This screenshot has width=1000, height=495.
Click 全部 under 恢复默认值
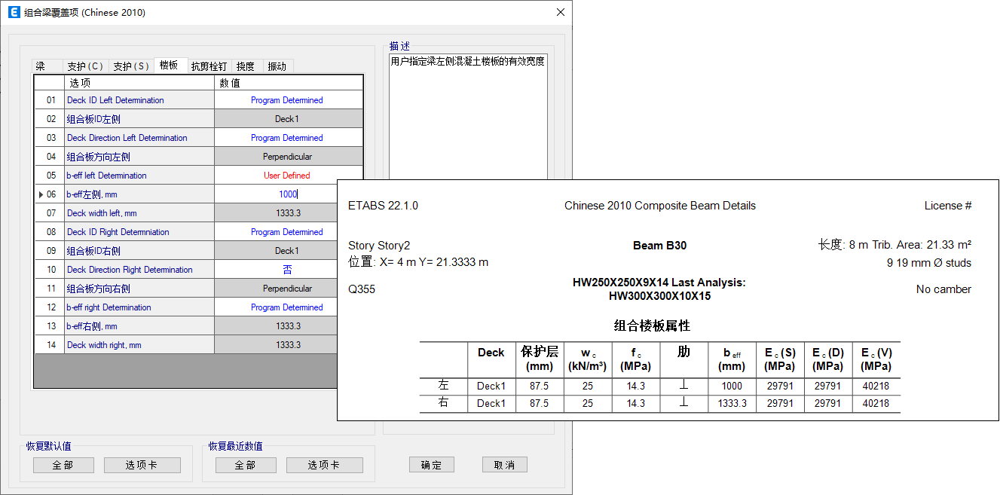(x=63, y=465)
